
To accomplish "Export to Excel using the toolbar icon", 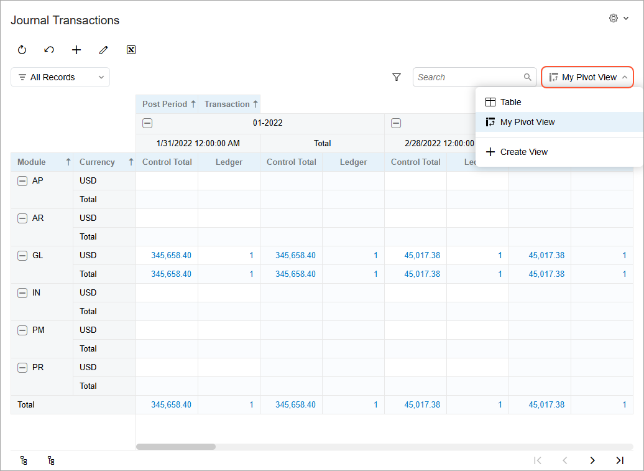I will (x=131, y=50).
